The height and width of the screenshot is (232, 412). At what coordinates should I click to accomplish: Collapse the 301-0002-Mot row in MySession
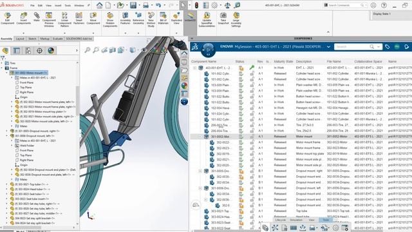pyautogui.click(x=200, y=137)
